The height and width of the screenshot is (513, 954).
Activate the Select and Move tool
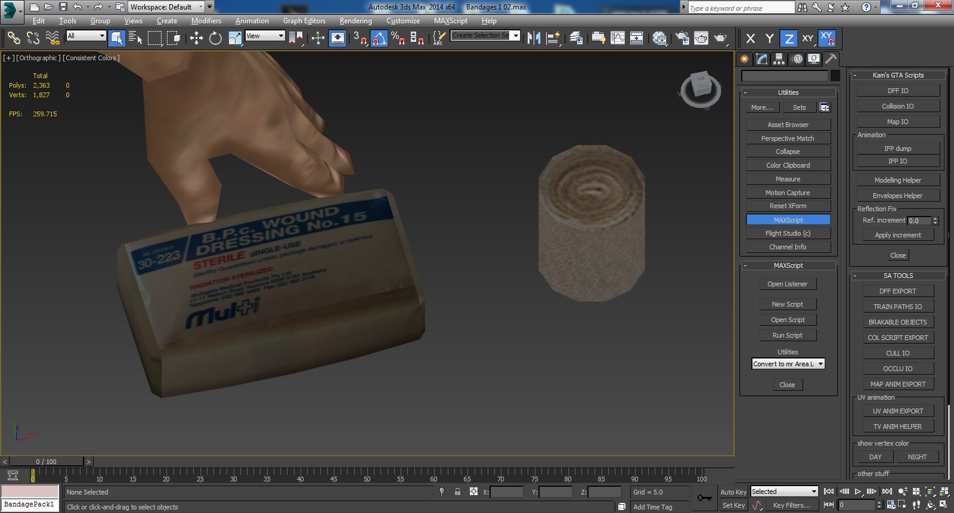coord(196,38)
